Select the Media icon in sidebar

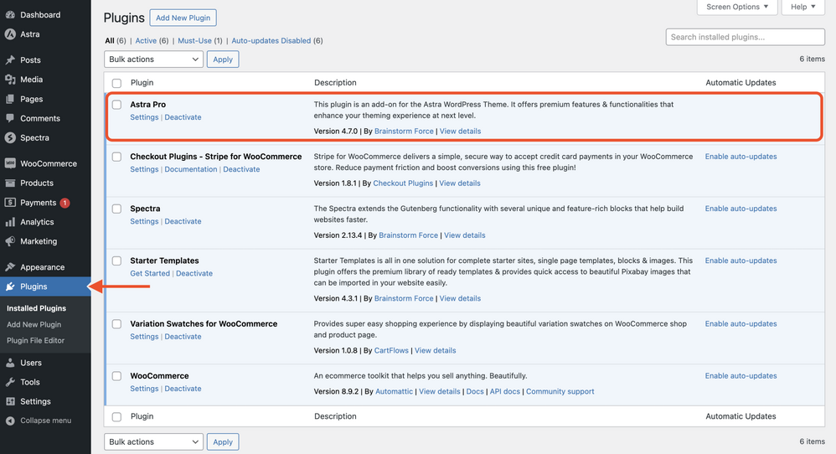(10, 80)
